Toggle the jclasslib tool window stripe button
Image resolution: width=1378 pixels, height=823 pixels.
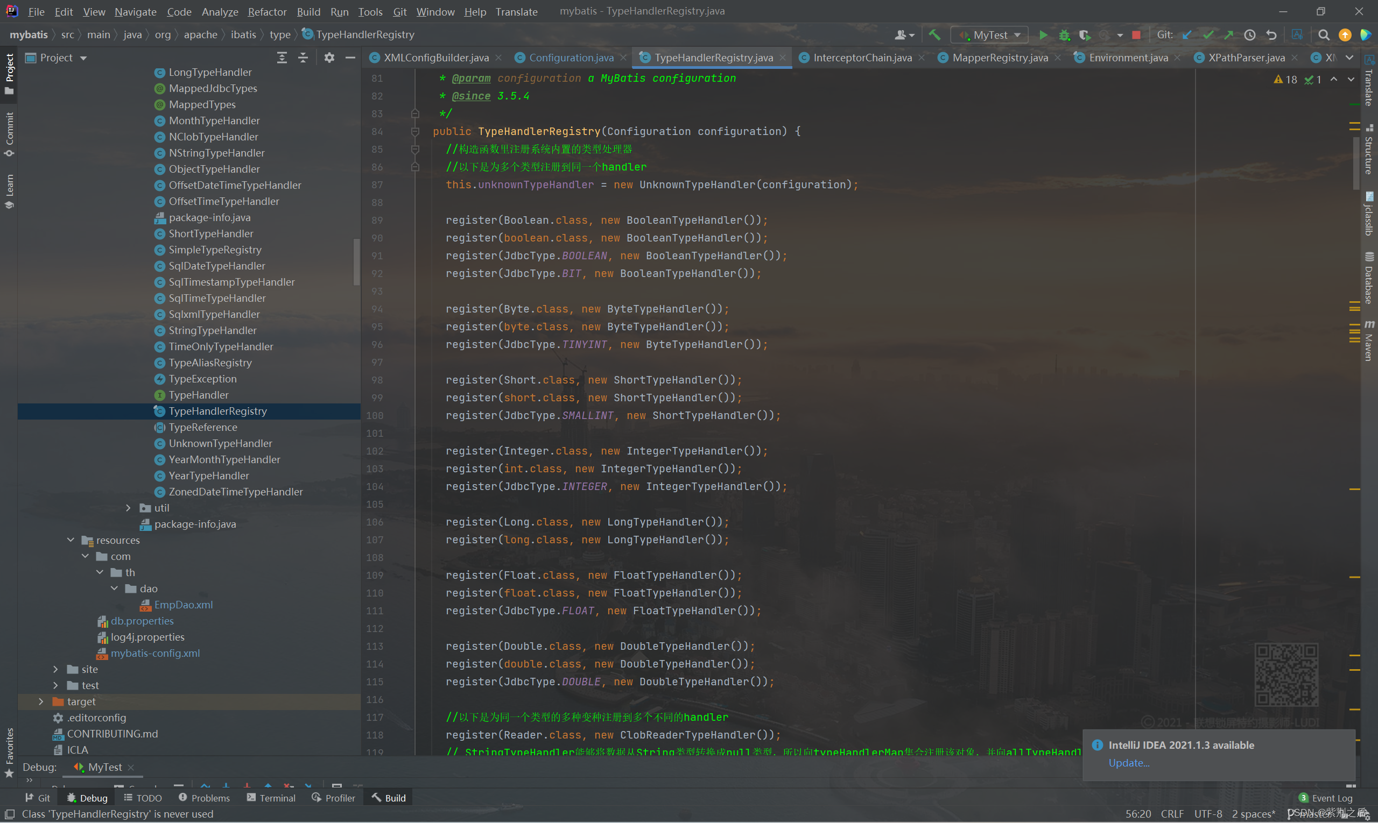click(x=1369, y=214)
